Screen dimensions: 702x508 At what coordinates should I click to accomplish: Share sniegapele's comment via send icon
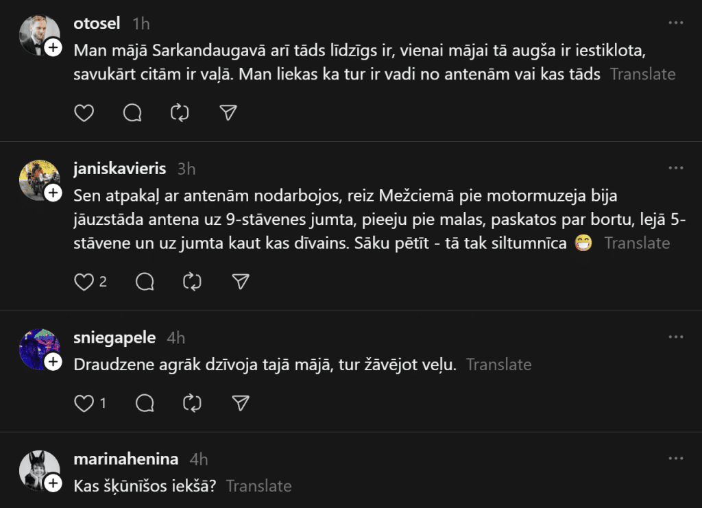240,403
